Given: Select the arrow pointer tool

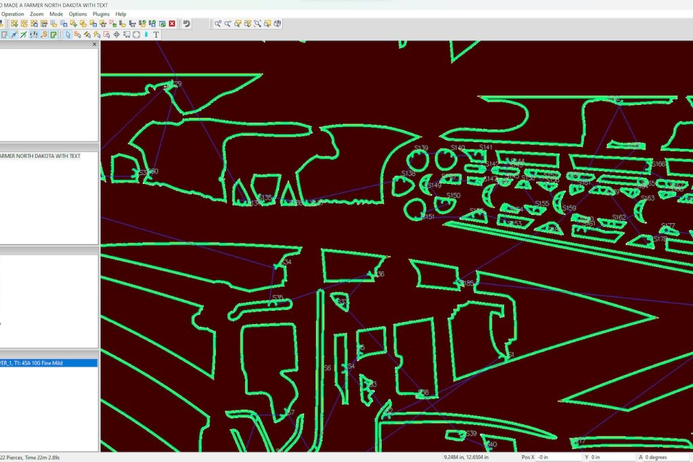Looking at the screenshot, I should (68, 34).
